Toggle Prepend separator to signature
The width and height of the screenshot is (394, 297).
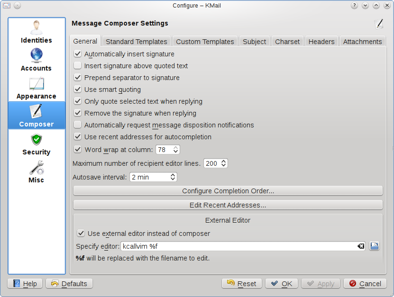tap(78, 77)
